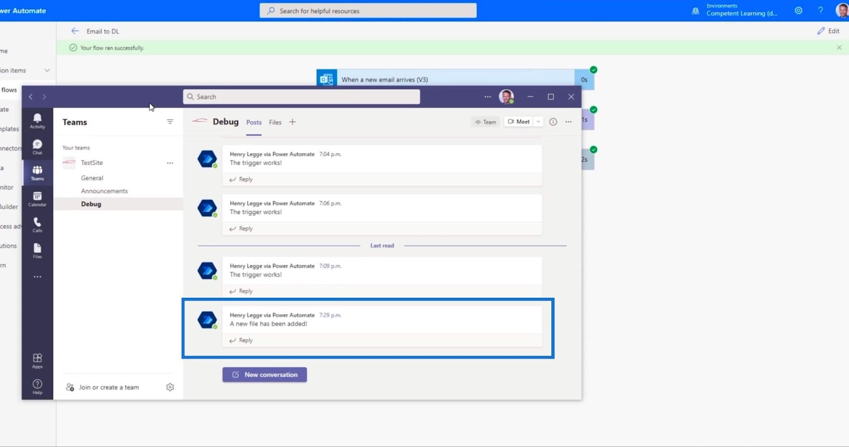Image resolution: width=849 pixels, height=447 pixels.
Task: Open manage teams gear icon
Action: pyautogui.click(x=170, y=387)
